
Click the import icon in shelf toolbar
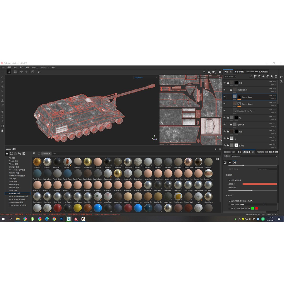click(24, 154)
